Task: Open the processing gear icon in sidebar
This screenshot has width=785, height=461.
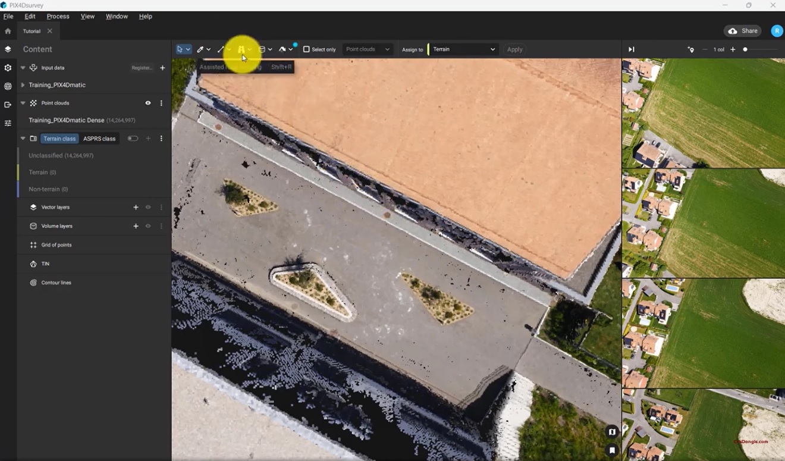Action: pos(8,68)
